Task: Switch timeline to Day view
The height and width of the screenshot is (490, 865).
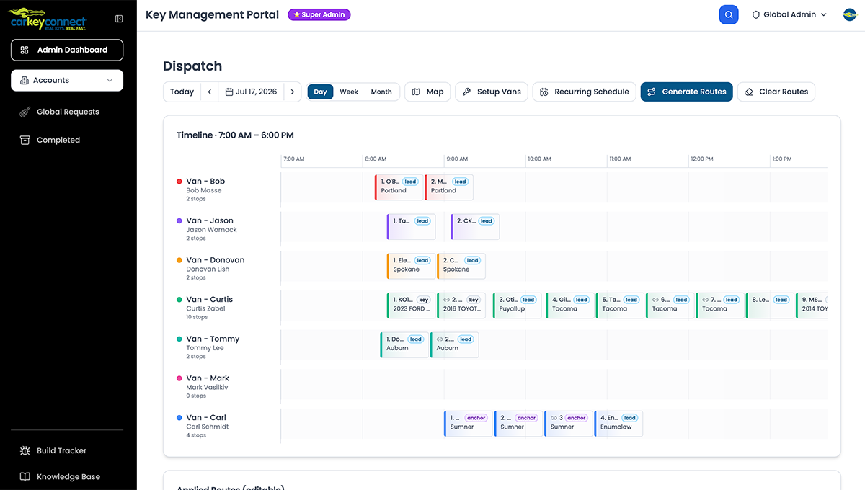Action: (x=320, y=92)
